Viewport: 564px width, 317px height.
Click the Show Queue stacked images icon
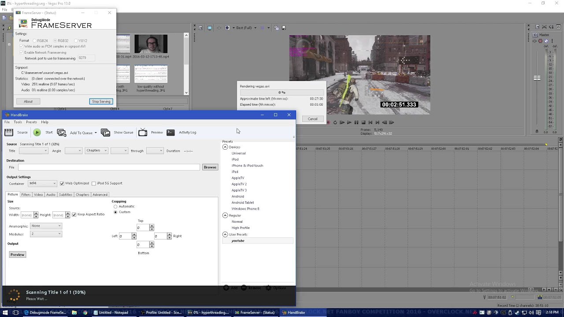[105, 132]
